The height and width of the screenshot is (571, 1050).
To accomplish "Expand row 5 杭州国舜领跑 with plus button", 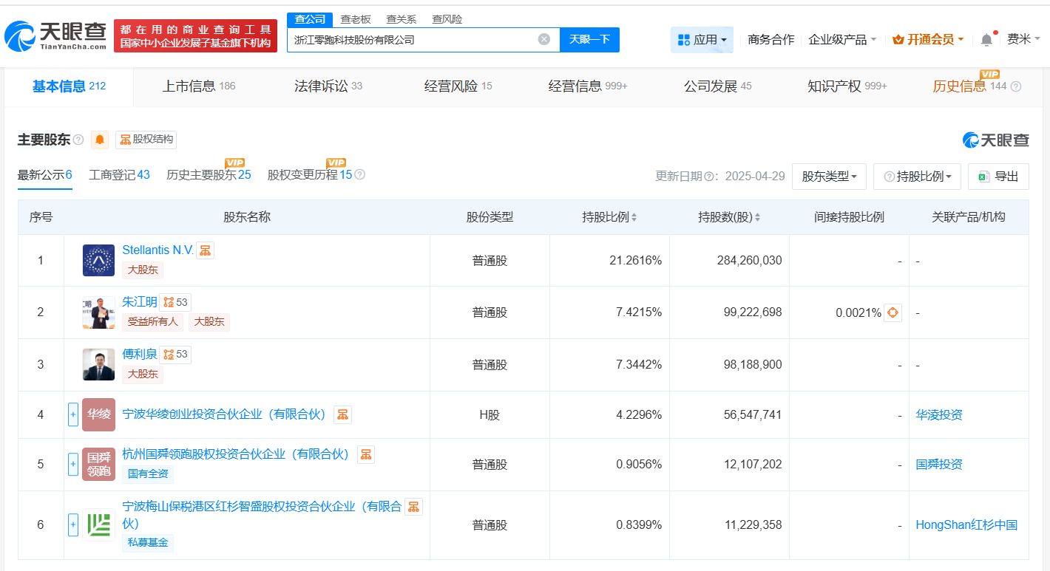I will pyautogui.click(x=73, y=465).
